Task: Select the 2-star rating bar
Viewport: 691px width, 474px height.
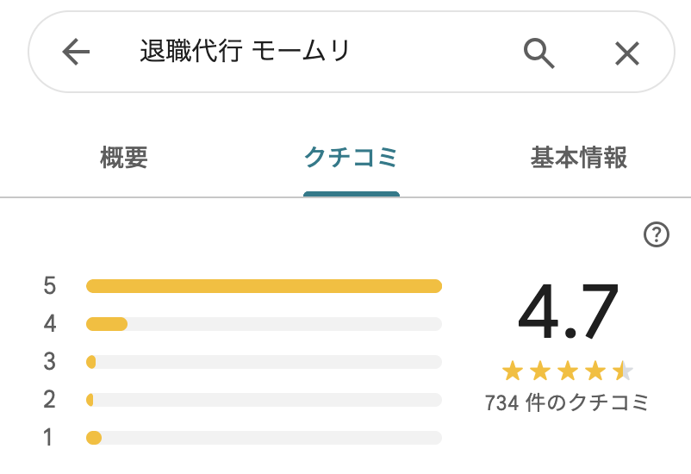Action: [x=264, y=400]
